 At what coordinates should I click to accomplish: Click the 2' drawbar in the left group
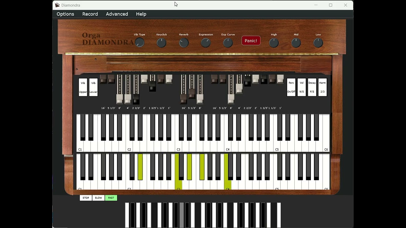click(x=144, y=79)
